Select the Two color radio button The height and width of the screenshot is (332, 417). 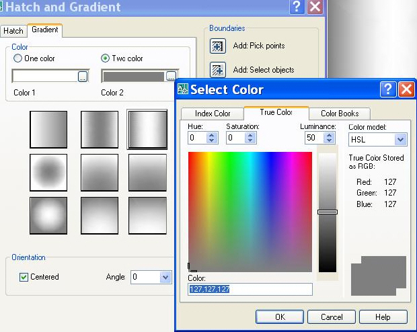105,58
